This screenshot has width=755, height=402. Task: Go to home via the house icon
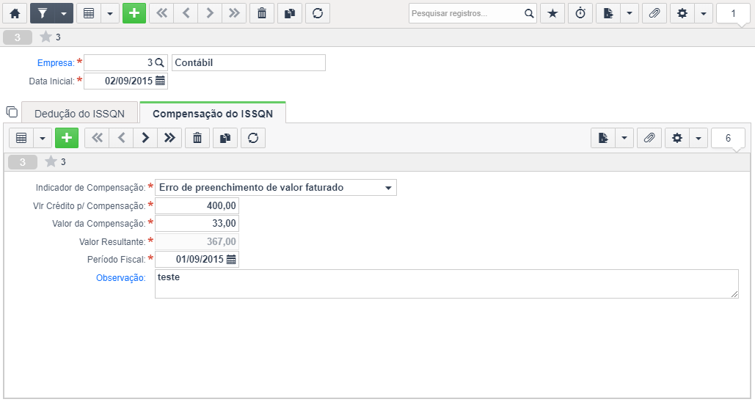coord(15,13)
